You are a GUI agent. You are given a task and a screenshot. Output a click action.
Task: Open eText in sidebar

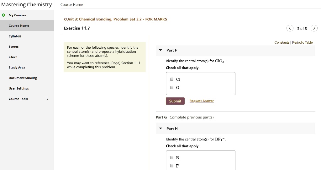(x=13, y=57)
